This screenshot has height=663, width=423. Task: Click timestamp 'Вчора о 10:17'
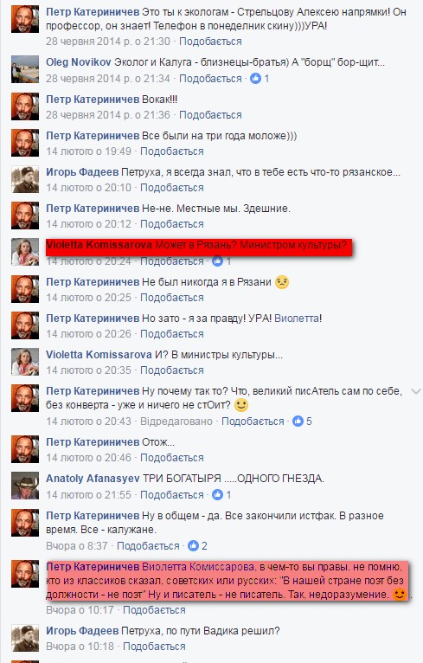click(x=80, y=610)
